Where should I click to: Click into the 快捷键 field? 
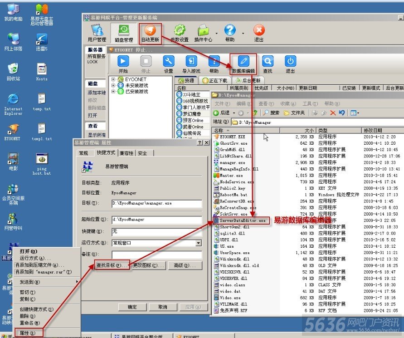[x=156, y=232]
